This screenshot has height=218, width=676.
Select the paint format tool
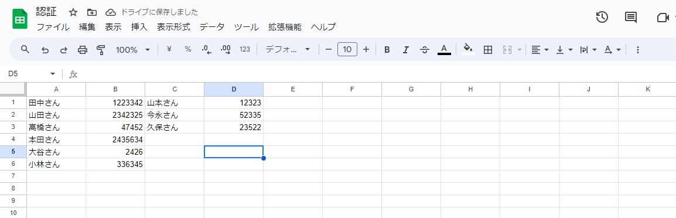point(101,50)
